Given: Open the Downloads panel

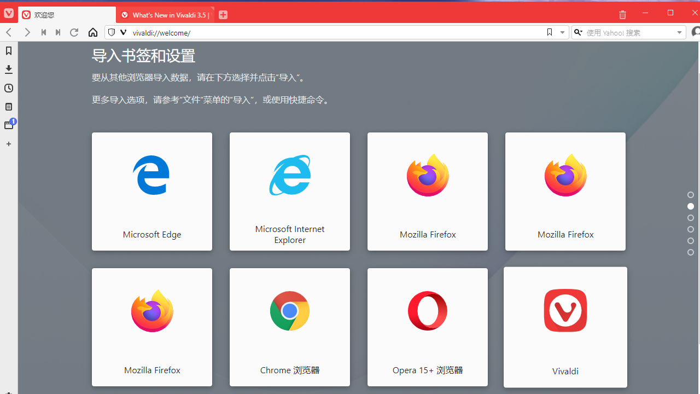Looking at the screenshot, I should click(8, 69).
